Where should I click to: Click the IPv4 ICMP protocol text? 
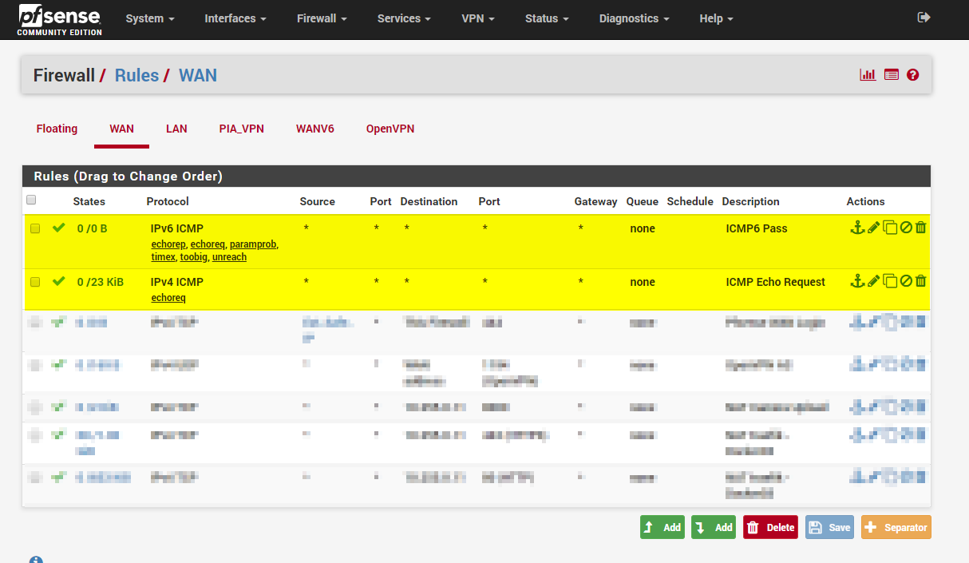coord(177,282)
